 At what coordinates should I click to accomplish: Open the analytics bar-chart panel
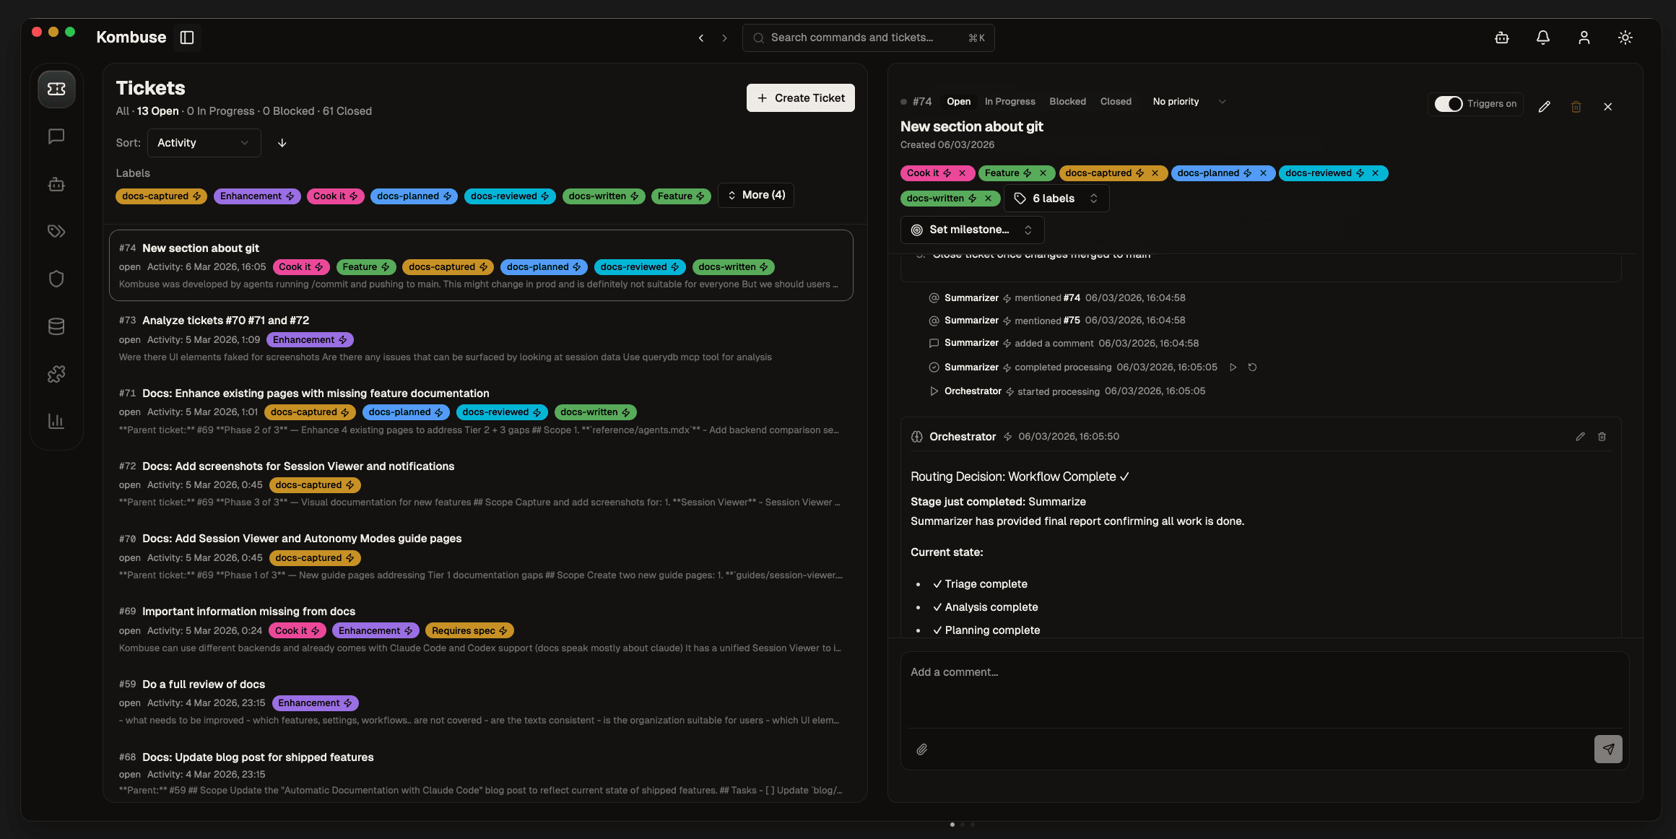click(x=56, y=421)
